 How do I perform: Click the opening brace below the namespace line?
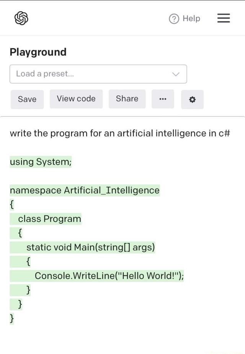(x=12, y=204)
